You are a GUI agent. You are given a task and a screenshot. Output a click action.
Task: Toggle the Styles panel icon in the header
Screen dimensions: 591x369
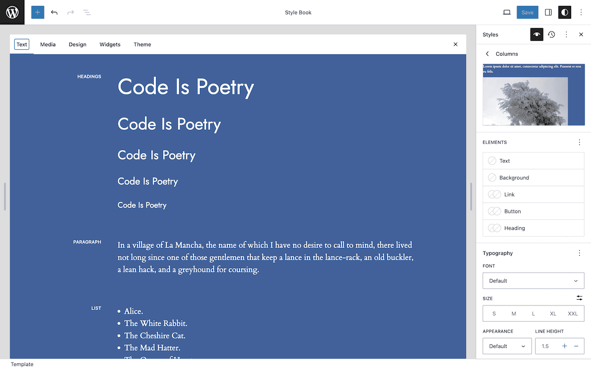tap(564, 12)
